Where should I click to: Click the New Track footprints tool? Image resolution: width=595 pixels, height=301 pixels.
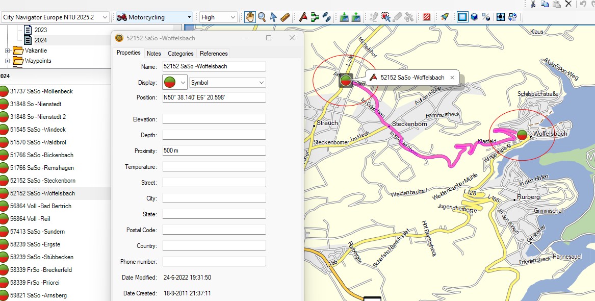(x=327, y=17)
